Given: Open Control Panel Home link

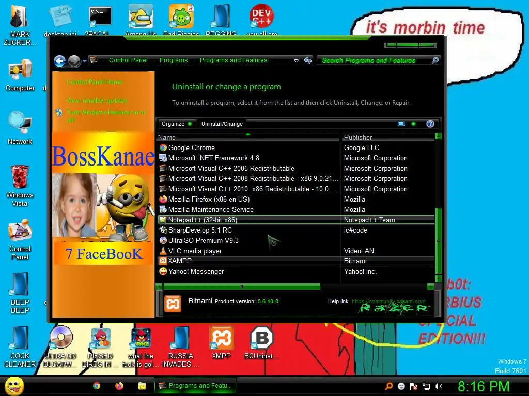Looking at the screenshot, I should click(95, 82).
